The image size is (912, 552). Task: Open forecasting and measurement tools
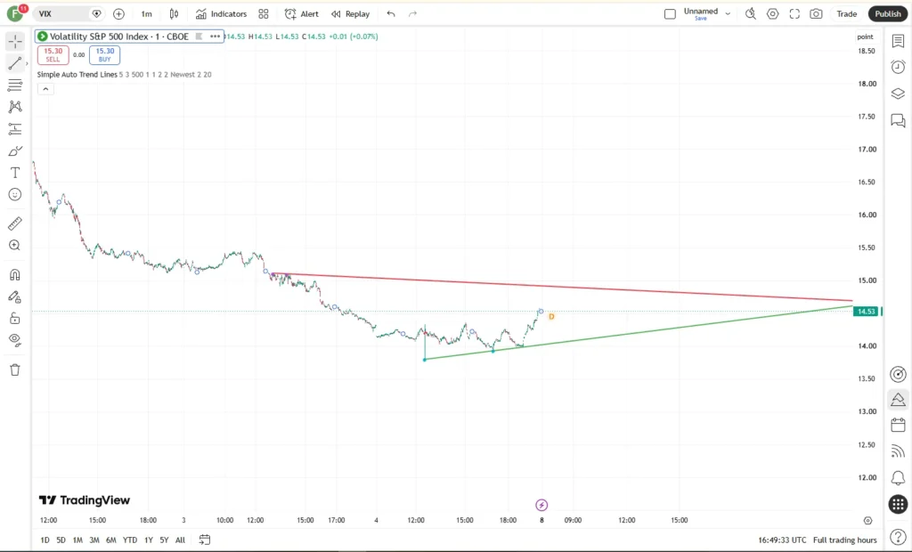click(x=15, y=128)
